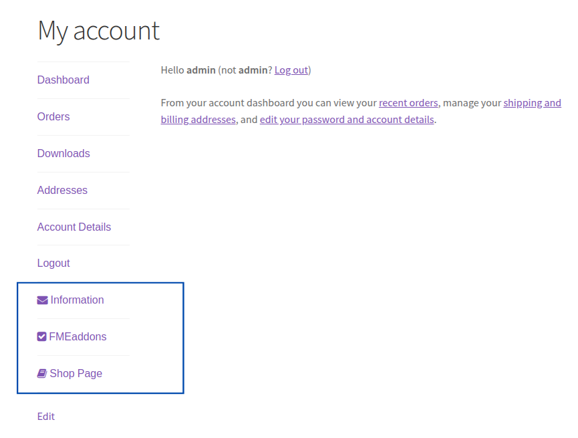Screen dimensions: 578x438
Task: Click the book icon beside Shop Page
Action: point(41,374)
